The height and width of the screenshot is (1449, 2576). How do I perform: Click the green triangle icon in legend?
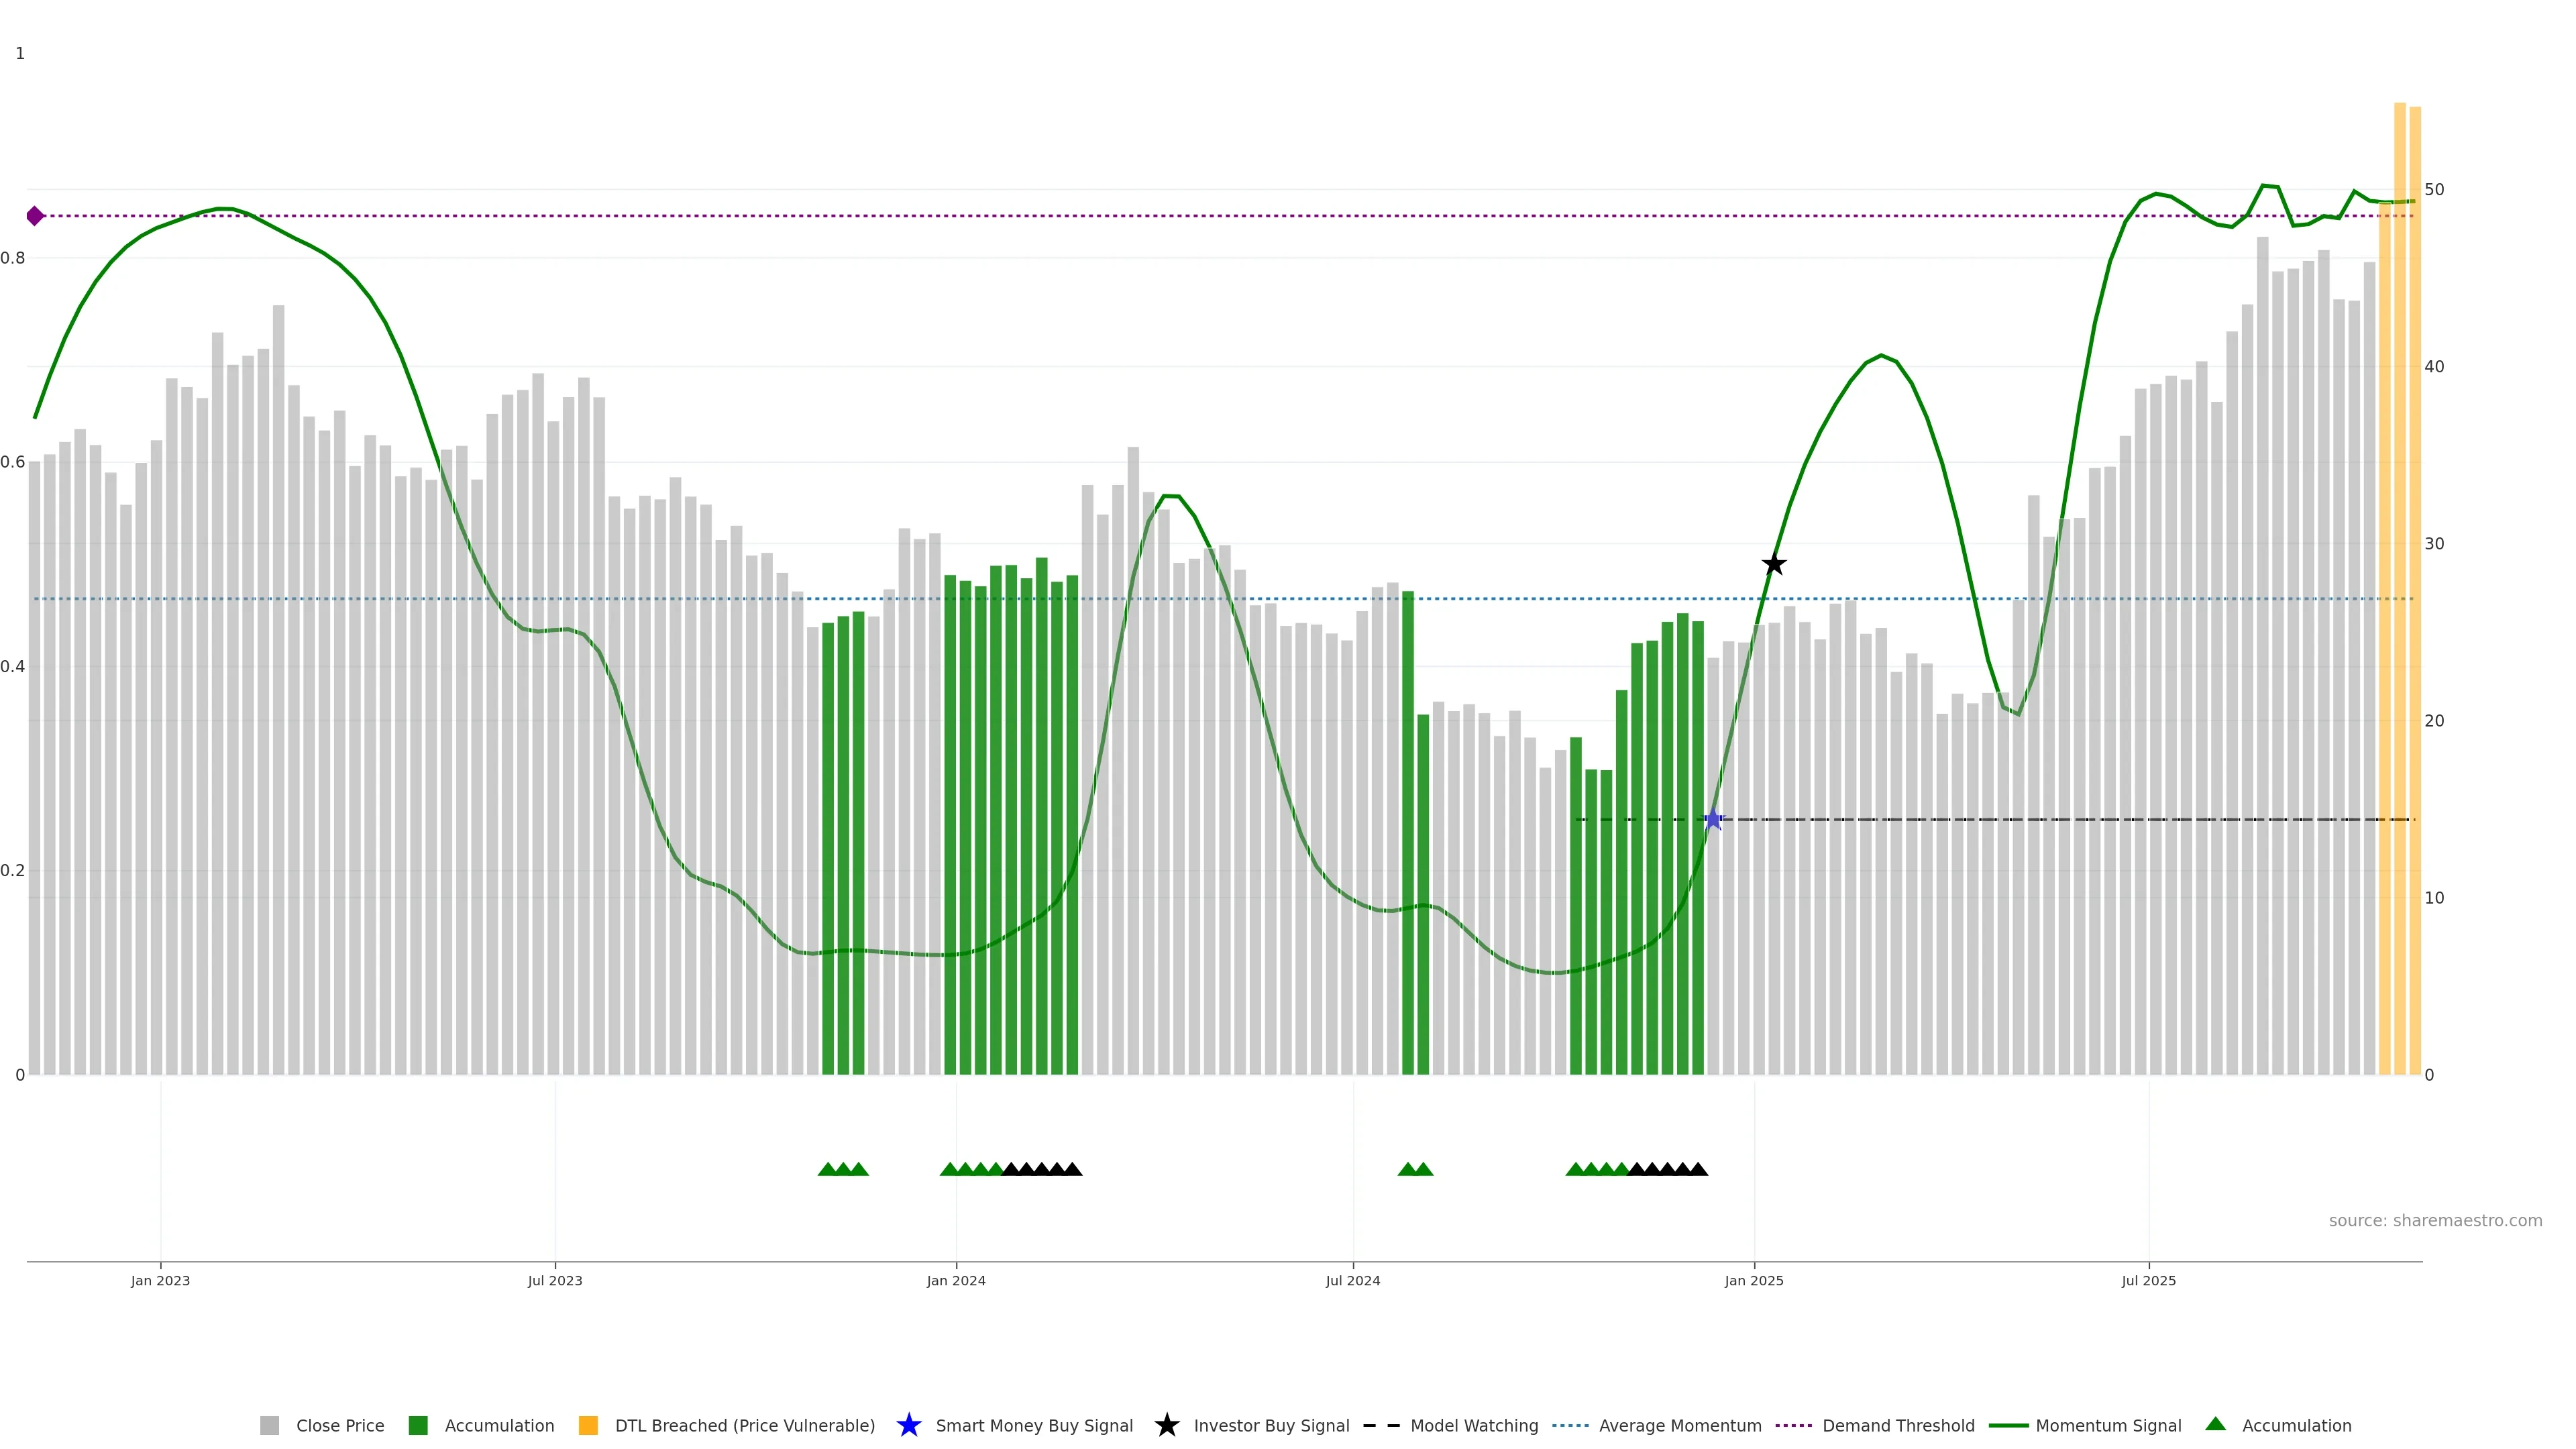pyautogui.click(x=2215, y=1425)
